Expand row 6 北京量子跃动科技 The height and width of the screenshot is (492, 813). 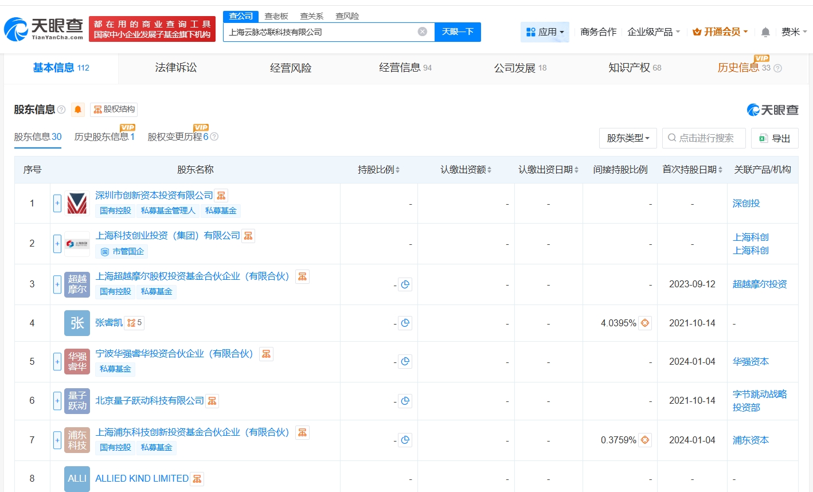[57, 401]
